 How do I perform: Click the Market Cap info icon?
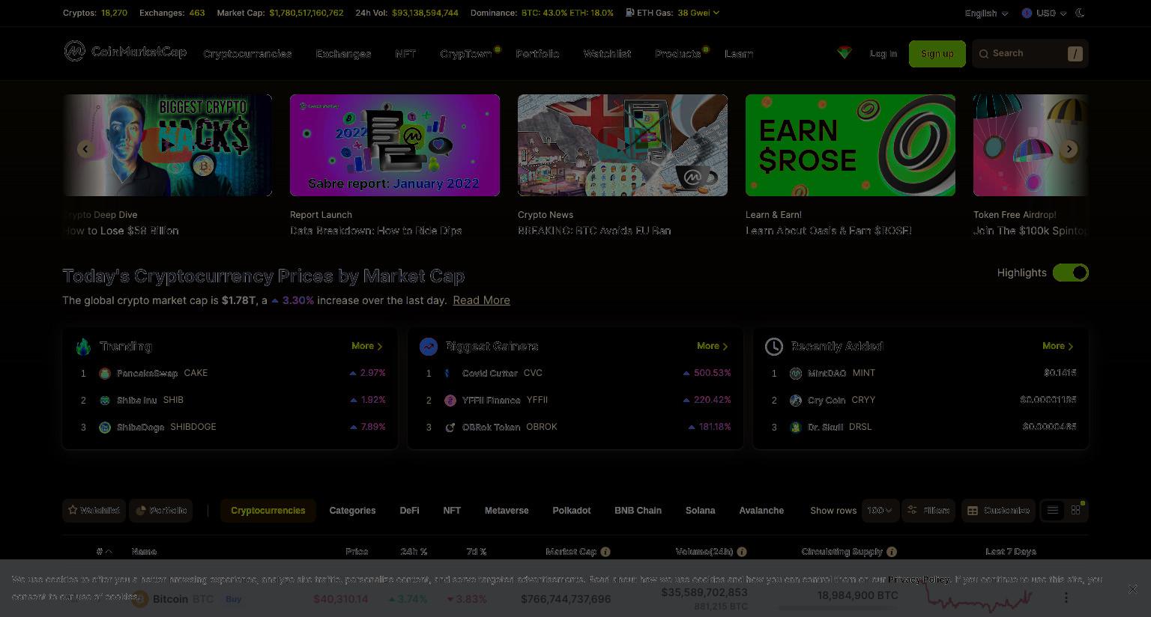pos(605,552)
